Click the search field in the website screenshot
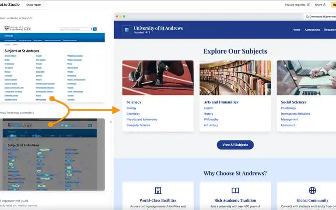This screenshot has width=336, height=210. click(x=76, y=29)
